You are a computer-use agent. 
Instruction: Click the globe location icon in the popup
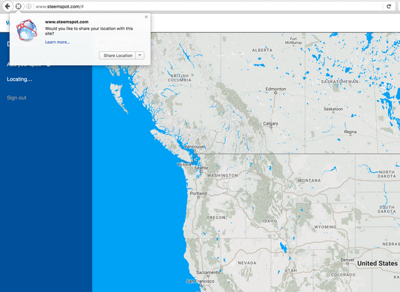point(26,30)
